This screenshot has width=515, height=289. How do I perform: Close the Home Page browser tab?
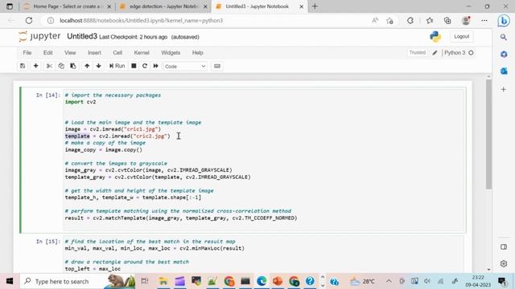(x=109, y=6)
